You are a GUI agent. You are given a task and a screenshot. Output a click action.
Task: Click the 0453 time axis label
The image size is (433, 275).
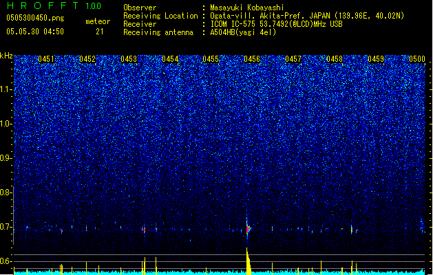(x=129, y=59)
